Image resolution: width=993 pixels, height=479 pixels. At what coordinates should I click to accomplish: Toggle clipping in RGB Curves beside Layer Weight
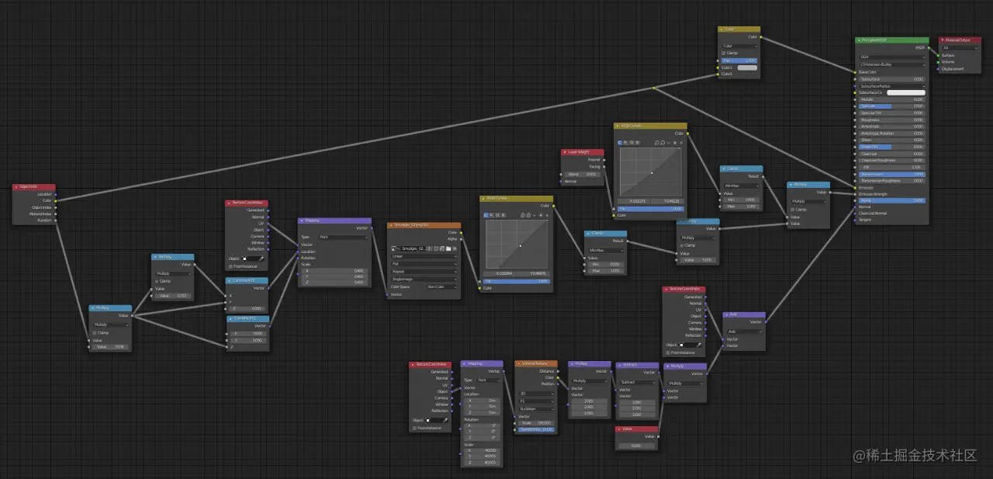point(675,143)
